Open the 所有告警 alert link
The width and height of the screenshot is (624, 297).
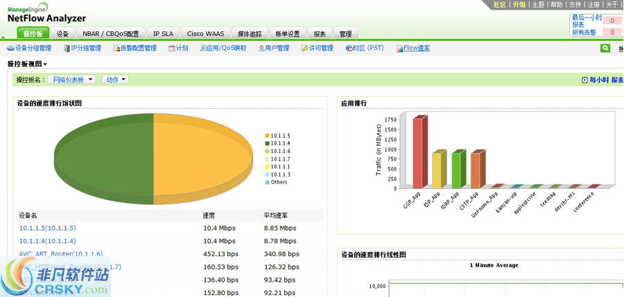tap(585, 33)
